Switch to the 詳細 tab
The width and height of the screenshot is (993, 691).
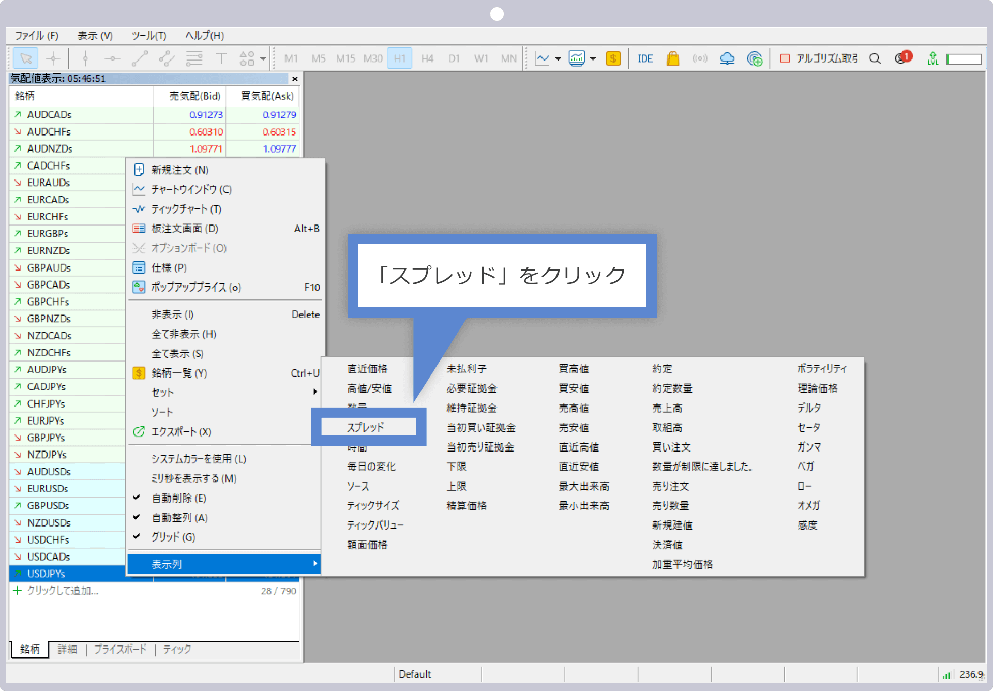click(67, 649)
